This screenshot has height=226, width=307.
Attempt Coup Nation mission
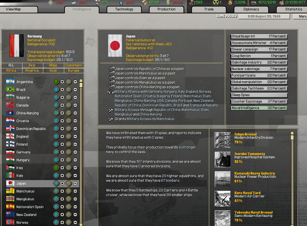[x=259, y=56]
